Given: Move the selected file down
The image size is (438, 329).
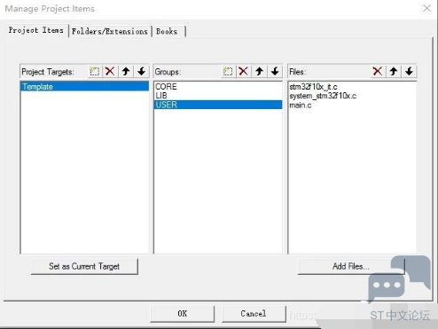Looking at the screenshot, I should click(x=409, y=72).
